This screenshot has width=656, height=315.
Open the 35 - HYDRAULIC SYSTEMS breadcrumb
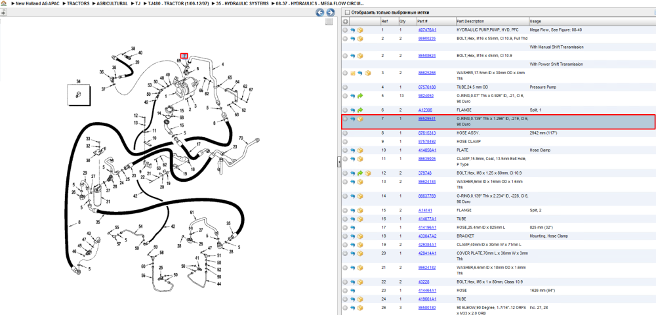tap(242, 3)
